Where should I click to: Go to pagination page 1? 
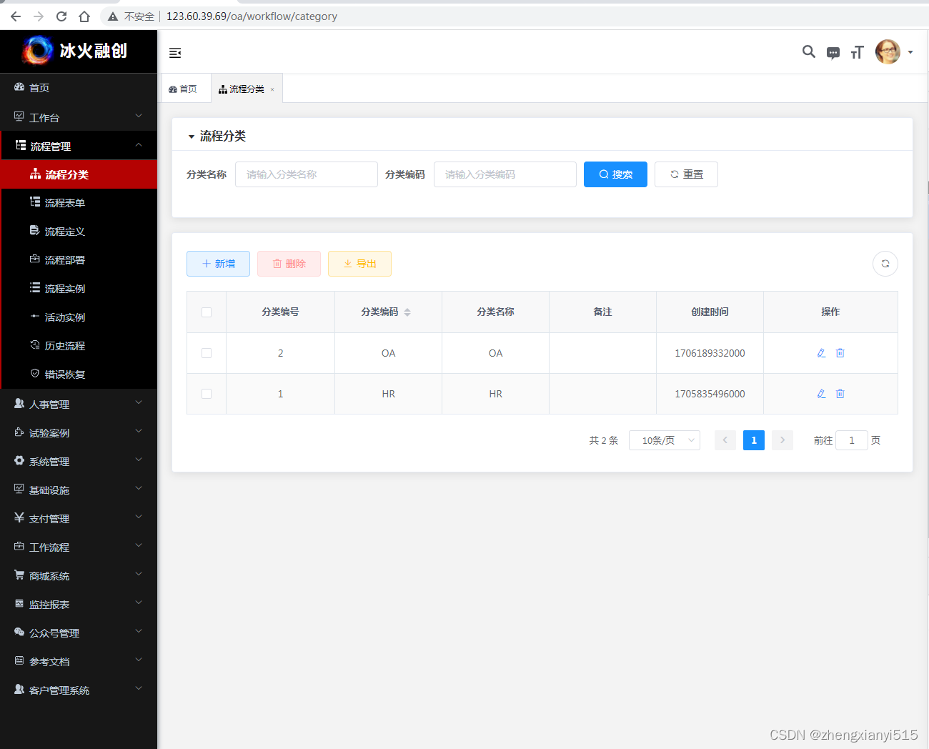tap(754, 440)
